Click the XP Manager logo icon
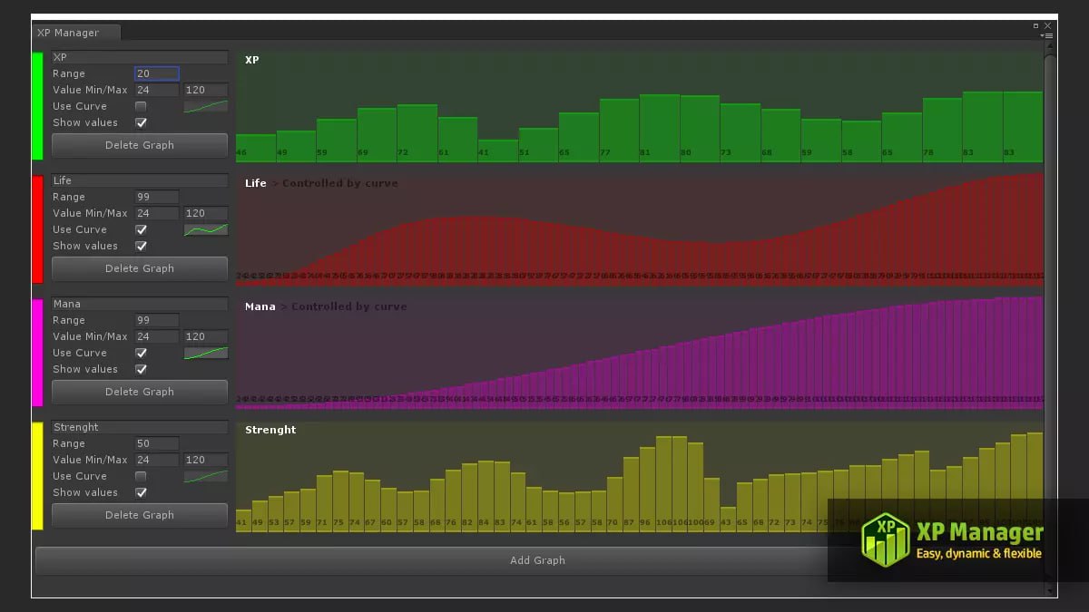 click(x=885, y=539)
